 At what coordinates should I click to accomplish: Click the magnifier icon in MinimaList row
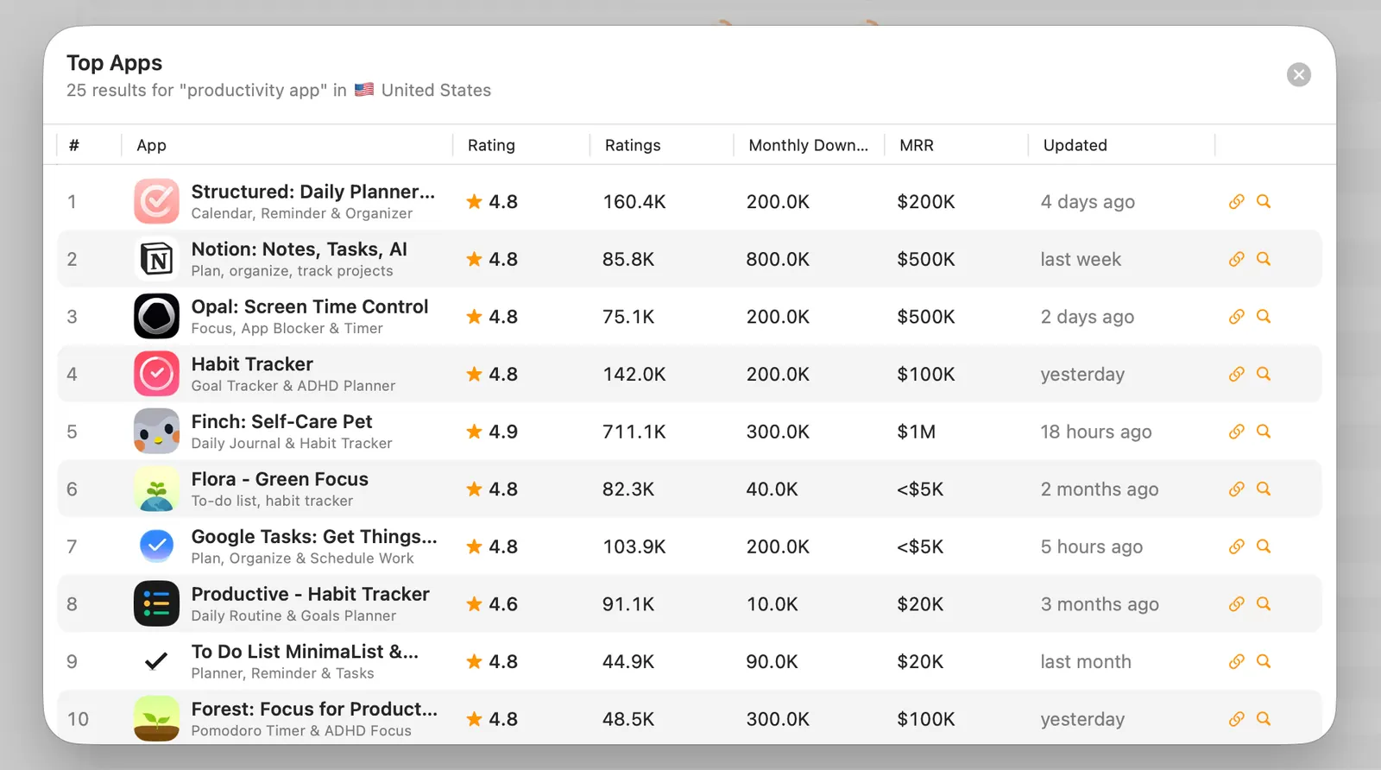1264,661
